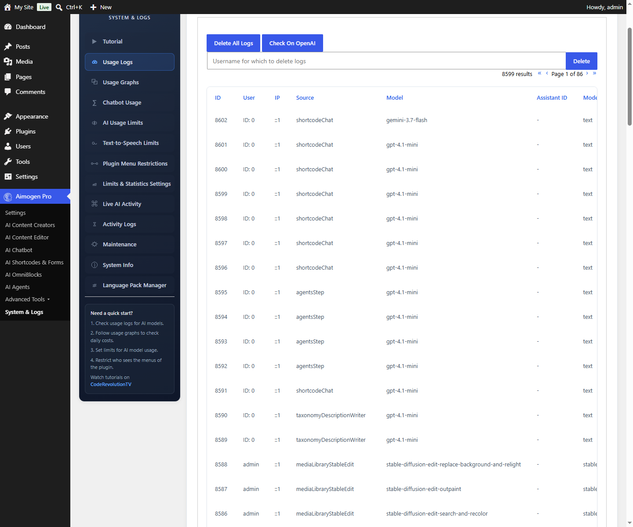The height and width of the screenshot is (527, 633).
Task: Click the Chatbot Usage sigma icon
Action: point(95,102)
